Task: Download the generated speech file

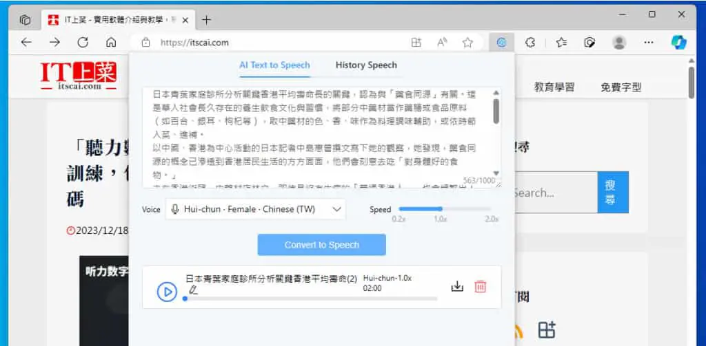Action: tap(457, 287)
